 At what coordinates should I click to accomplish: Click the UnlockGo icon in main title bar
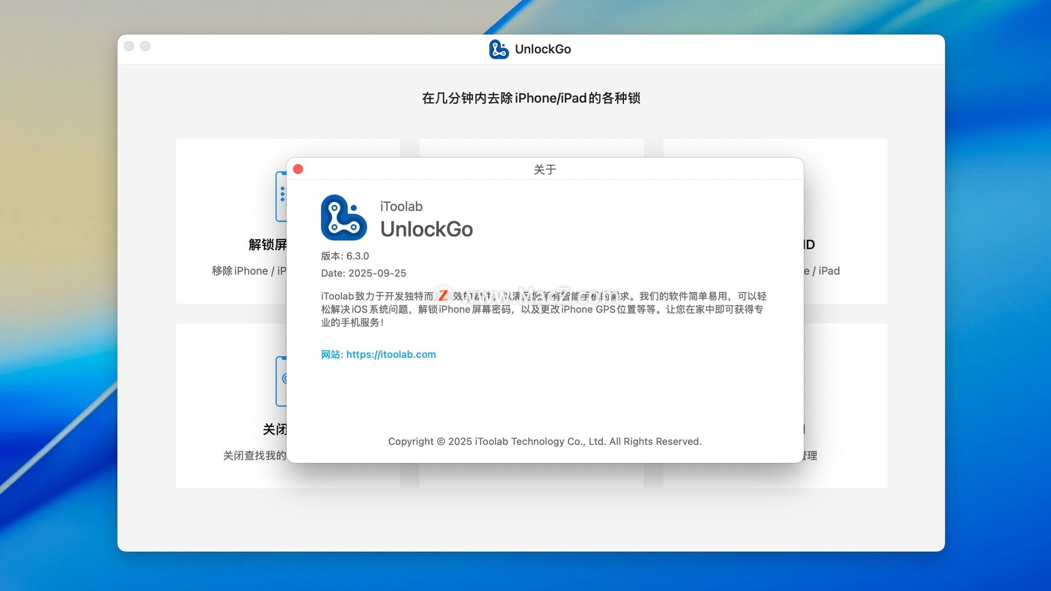(x=499, y=49)
